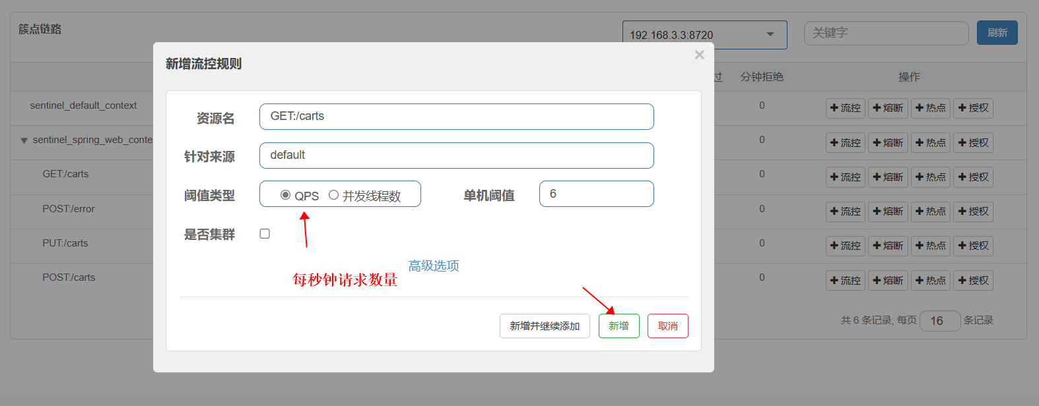Viewport: 1039px width, 406px height.
Task: Click the 单机阈值 input field
Action: tap(596, 194)
